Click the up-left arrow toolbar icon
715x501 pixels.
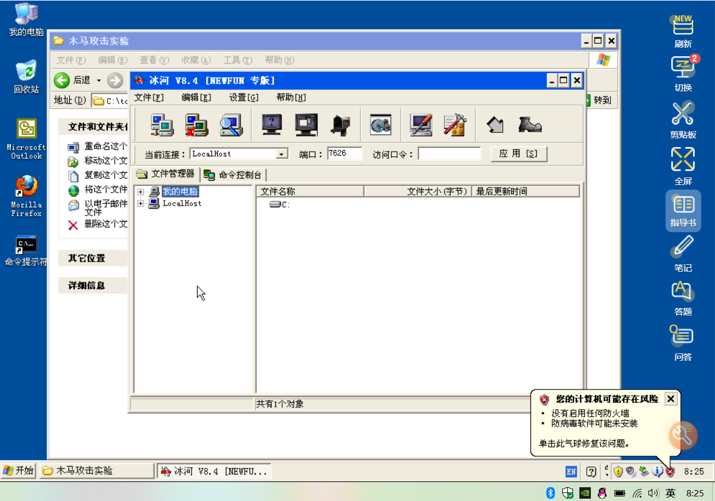point(495,124)
